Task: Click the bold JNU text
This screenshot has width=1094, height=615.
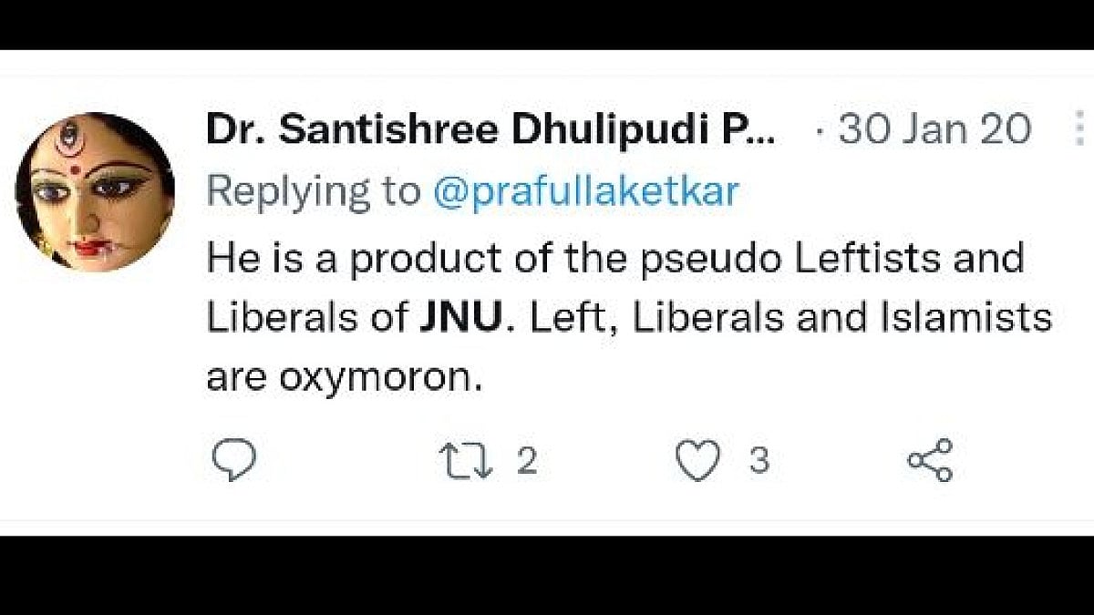Action: point(460,318)
